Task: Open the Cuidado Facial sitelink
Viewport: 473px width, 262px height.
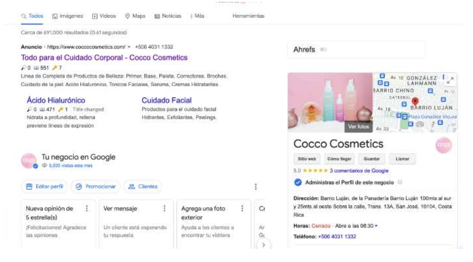Action: tap(167, 100)
